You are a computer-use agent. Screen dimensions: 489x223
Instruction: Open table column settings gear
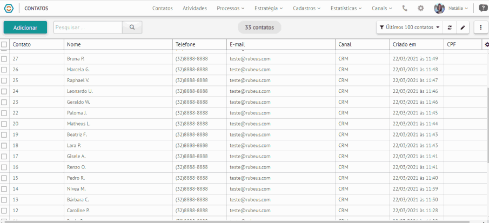click(487, 44)
